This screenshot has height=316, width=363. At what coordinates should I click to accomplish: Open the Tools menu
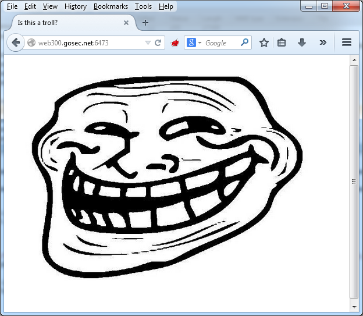click(143, 6)
